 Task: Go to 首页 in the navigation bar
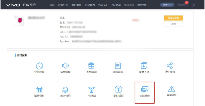coord(52,5)
